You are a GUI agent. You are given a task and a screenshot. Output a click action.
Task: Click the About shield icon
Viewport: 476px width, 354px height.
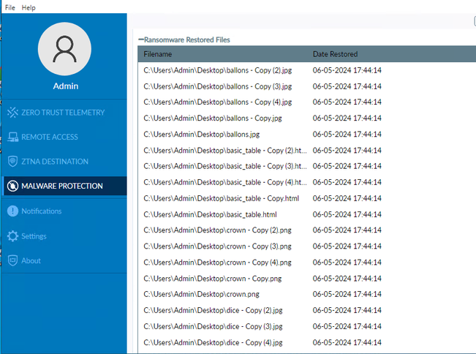point(12,260)
